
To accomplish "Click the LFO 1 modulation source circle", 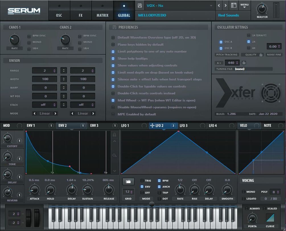I will (144, 126).
